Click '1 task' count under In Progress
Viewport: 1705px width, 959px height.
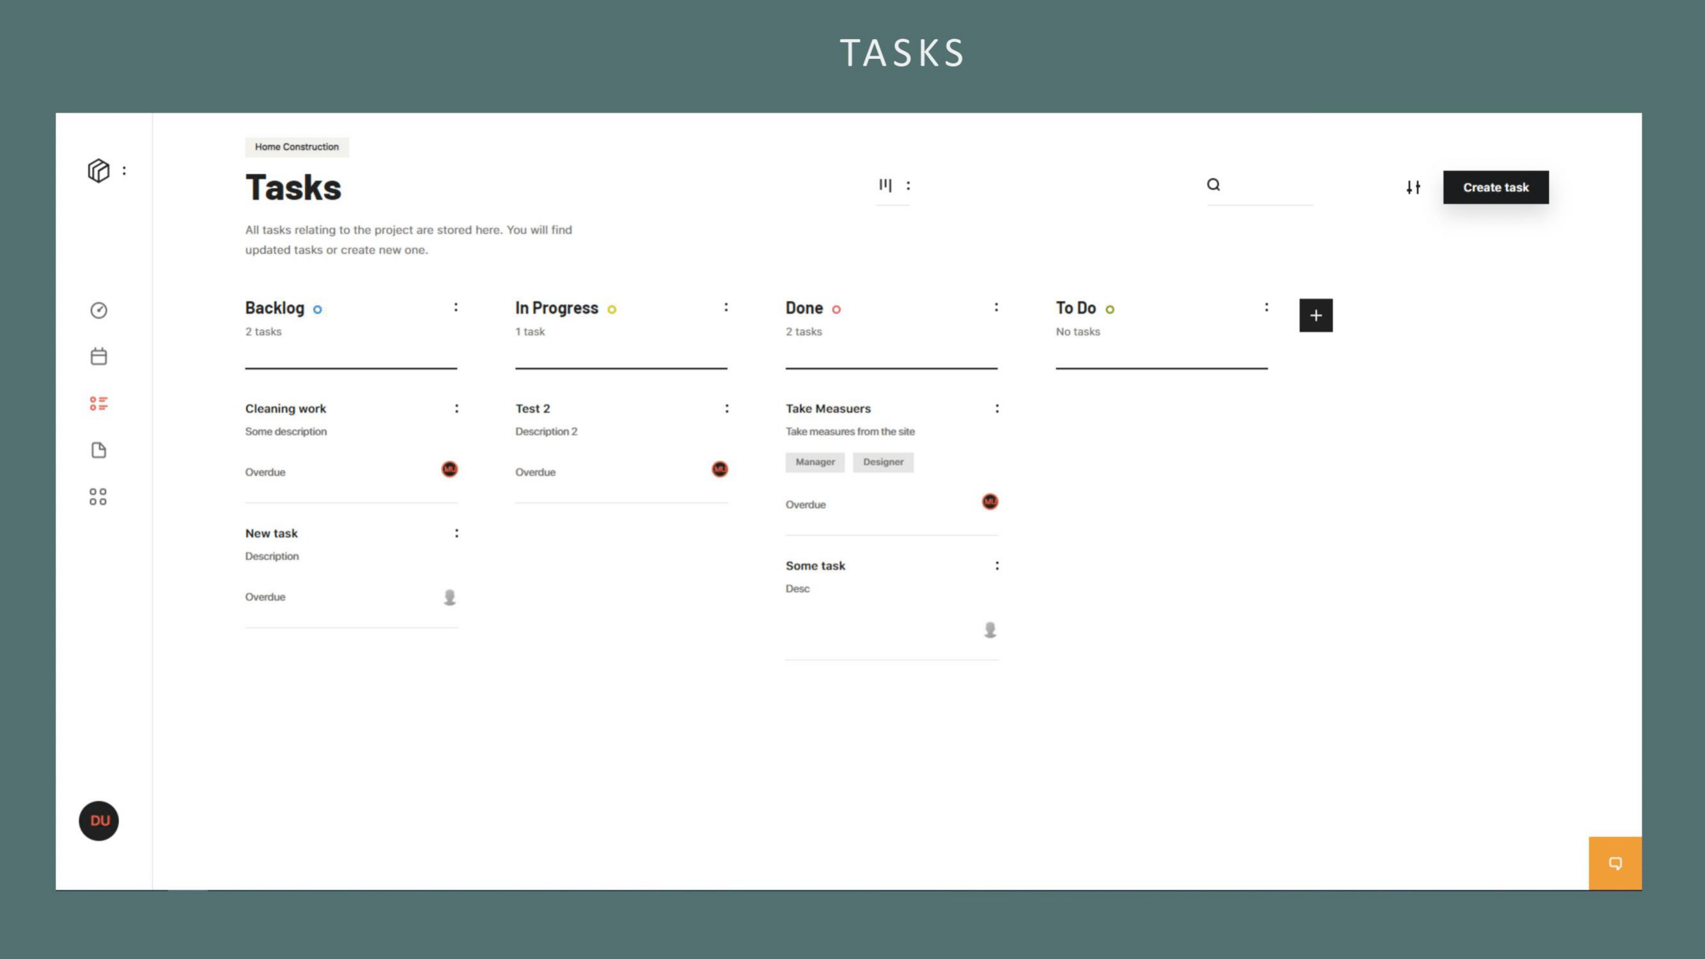point(530,332)
